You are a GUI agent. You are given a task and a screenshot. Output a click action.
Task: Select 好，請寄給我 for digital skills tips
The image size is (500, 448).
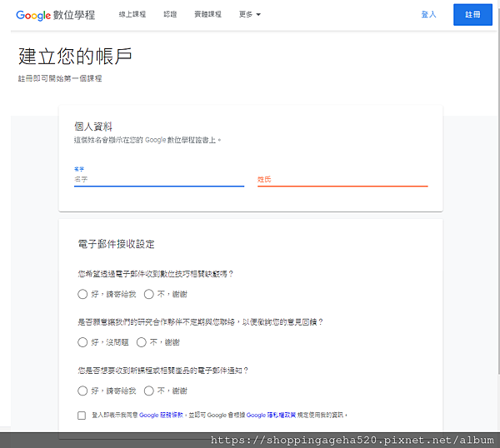pyautogui.click(x=82, y=294)
